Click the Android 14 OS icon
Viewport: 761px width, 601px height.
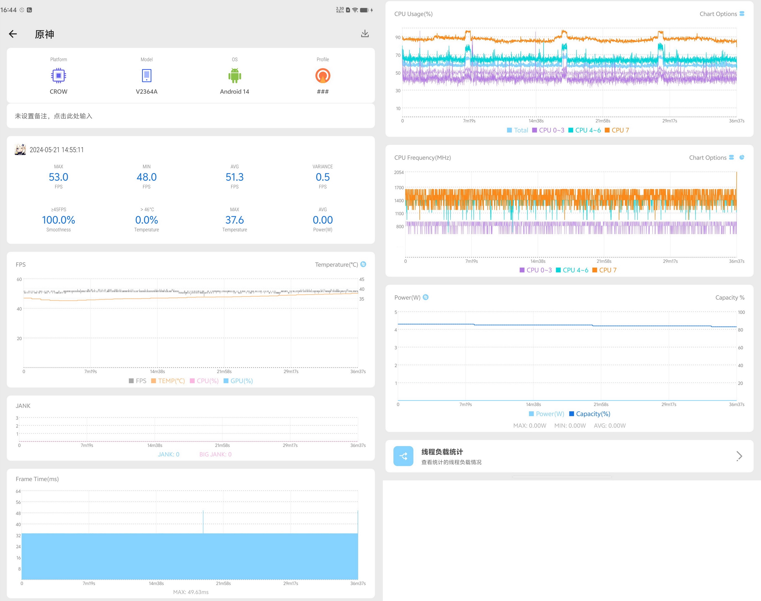tap(235, 76)
